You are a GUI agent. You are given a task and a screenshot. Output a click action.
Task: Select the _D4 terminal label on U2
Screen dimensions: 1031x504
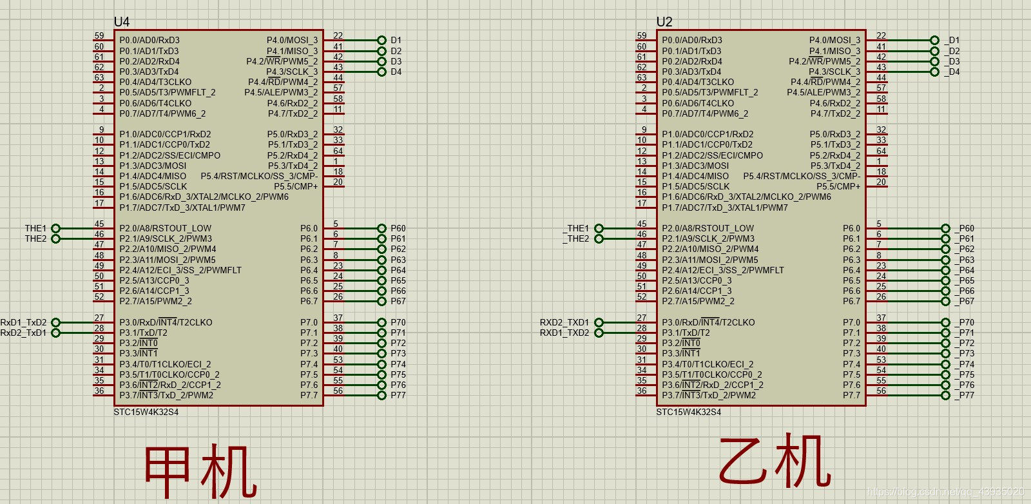click(x=952, y=72)
